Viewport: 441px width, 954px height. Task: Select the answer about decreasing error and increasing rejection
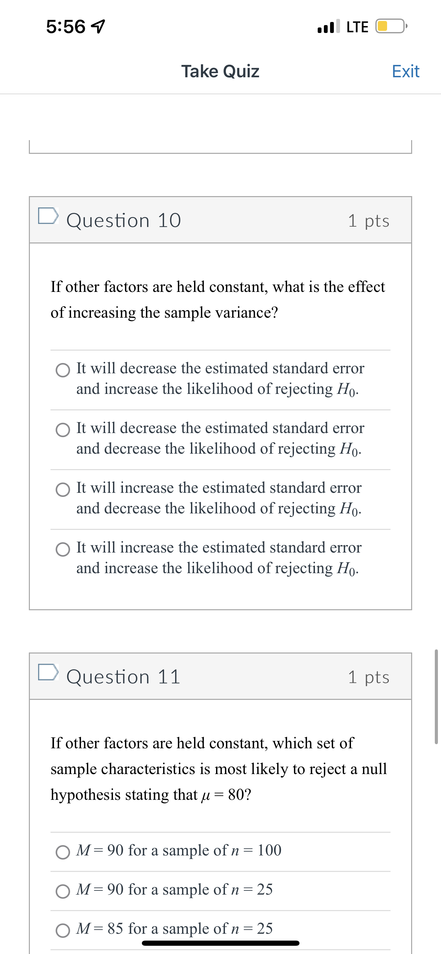(x=63, y=371)
